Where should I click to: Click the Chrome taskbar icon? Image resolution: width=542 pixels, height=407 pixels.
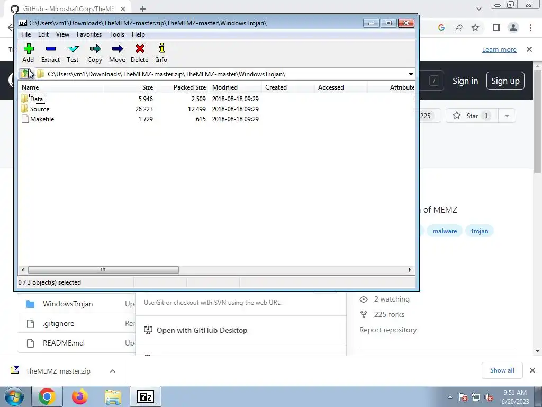(x=47, y=396)
